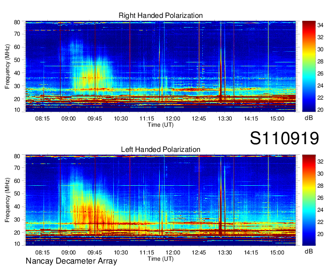Click the 15:00 time tick on Left Handed plot
The width and height of the screenshot is (329, 267).
pos(277,252)
